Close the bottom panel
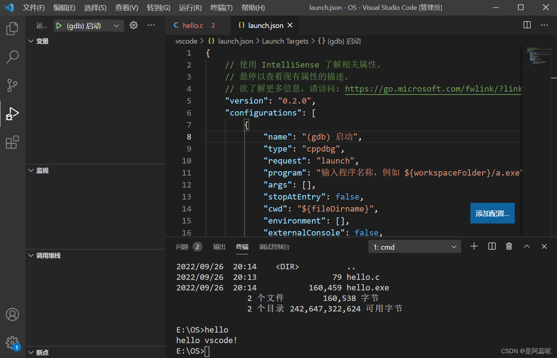557x358 pixels. tap(544, 246)
